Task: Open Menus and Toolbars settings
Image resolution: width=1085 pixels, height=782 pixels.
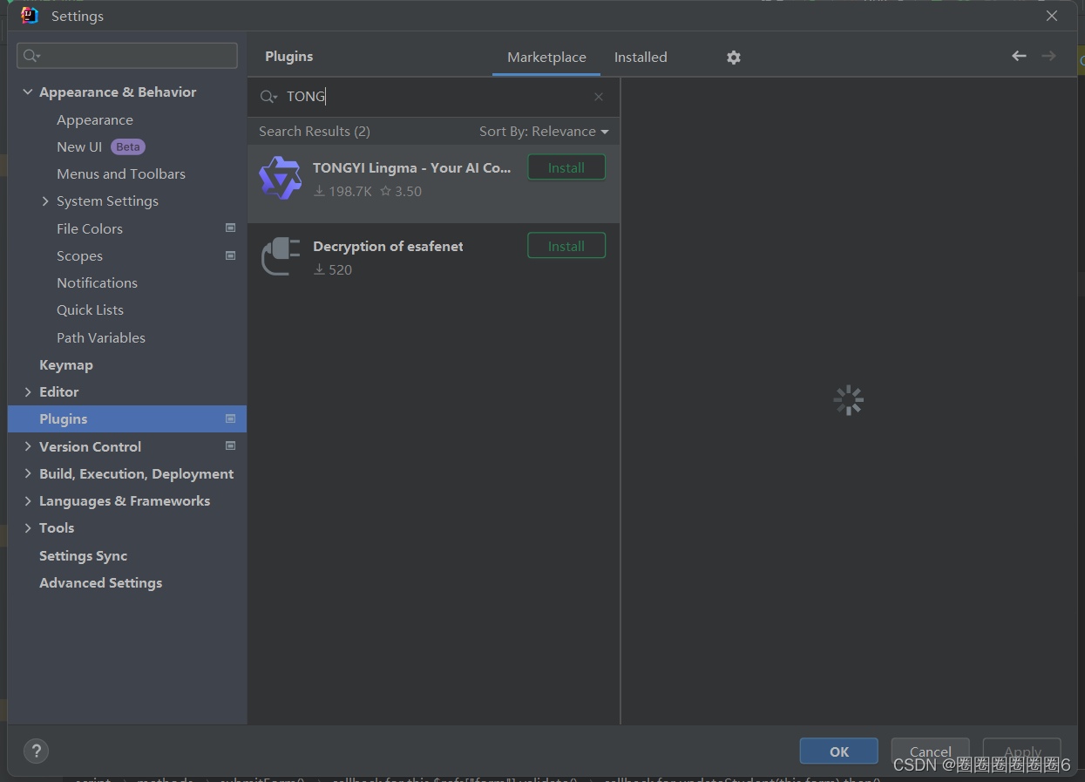Action: point(121,174)
